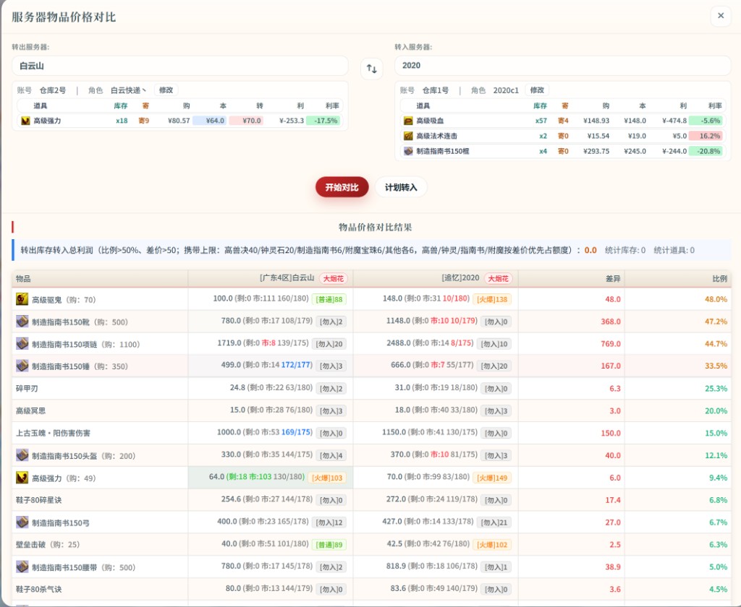Image resolution: width=741 pixels, height=607 pixels.
Task: Select the 高级冥思 item row name
Action: click(x=30, y=410)
